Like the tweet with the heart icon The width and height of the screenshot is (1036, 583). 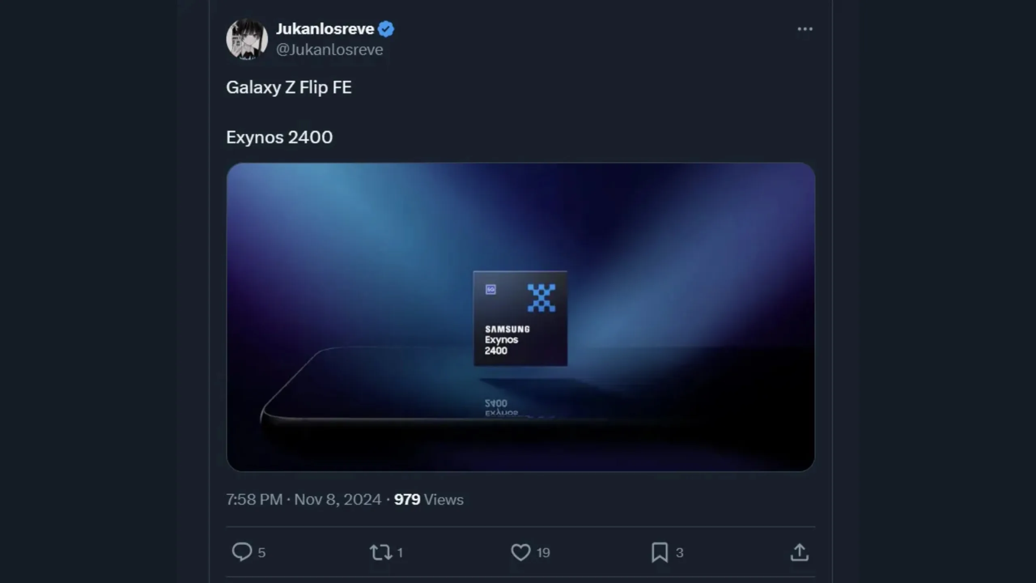[x=520, y=552]
